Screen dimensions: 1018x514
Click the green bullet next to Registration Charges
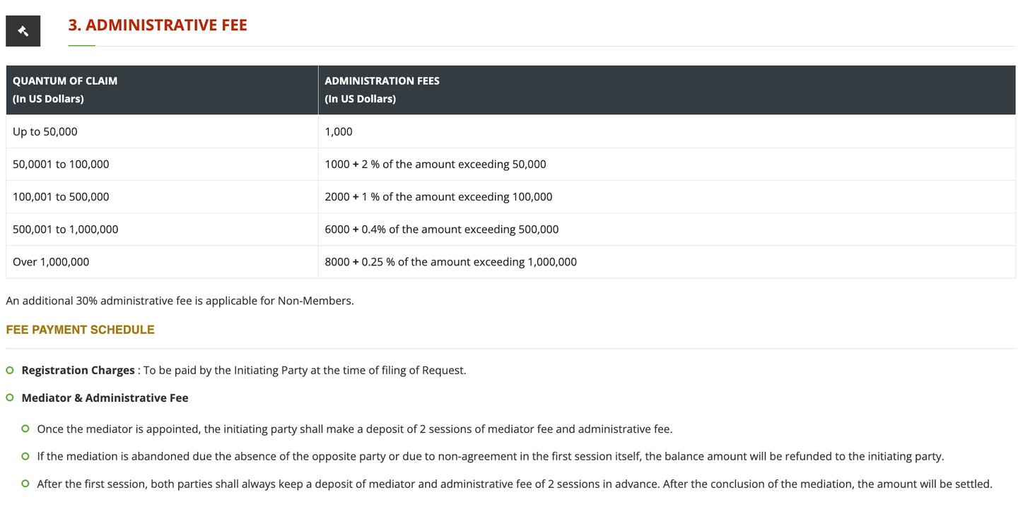click(10, 370)
